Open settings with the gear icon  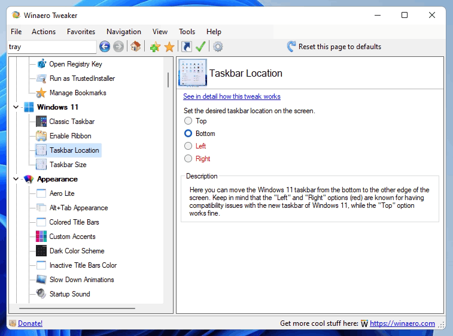[x=218, y=47]
